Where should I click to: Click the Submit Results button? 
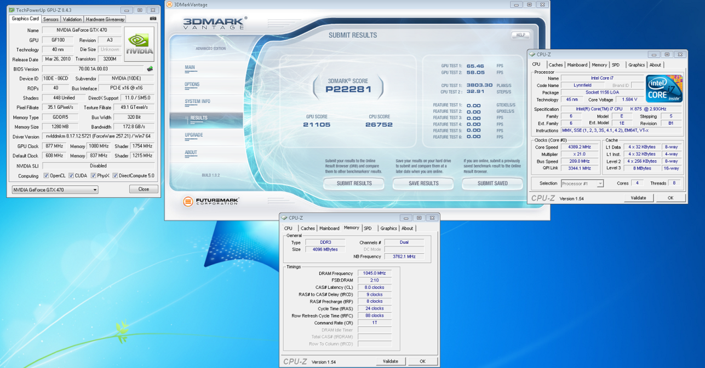pos(354,184)
